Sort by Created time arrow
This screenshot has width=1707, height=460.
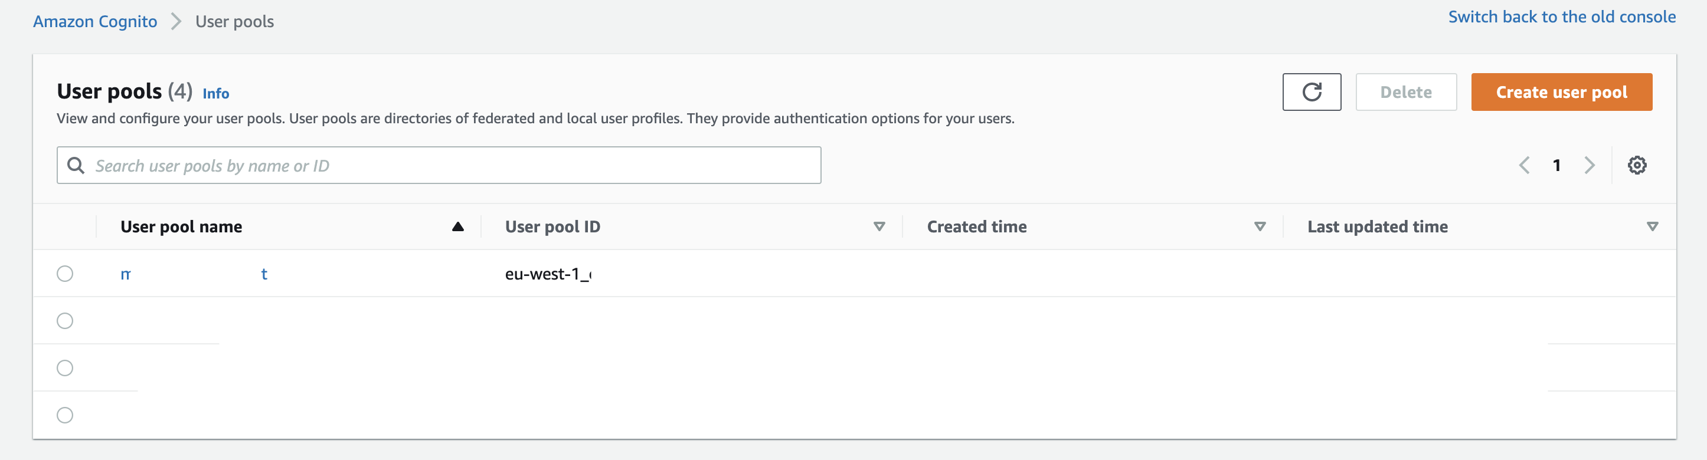[x=1260, y=226]
